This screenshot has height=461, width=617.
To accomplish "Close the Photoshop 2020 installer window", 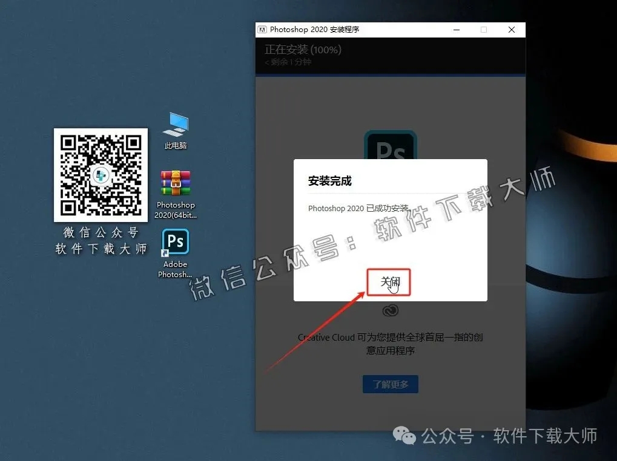I will pyautogui.click(x=511, y=29).
